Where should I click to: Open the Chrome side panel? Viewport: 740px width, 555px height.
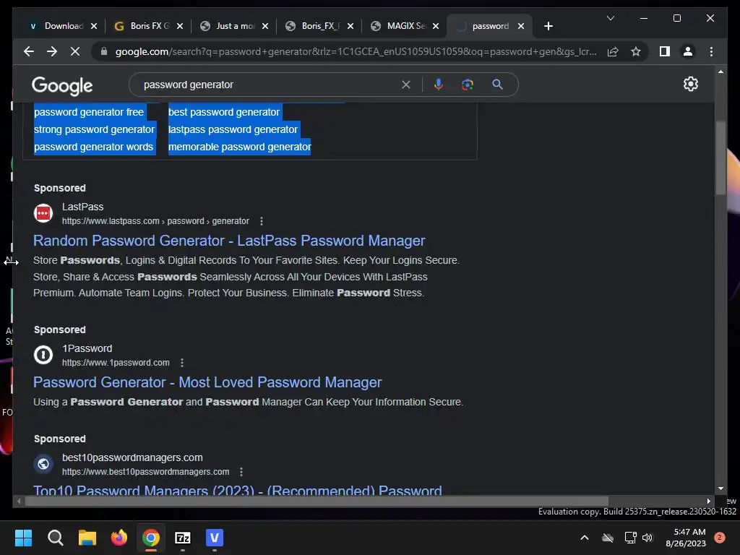point(665,51)
